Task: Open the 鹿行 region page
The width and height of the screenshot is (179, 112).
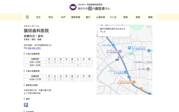Action: coord(88,17)
